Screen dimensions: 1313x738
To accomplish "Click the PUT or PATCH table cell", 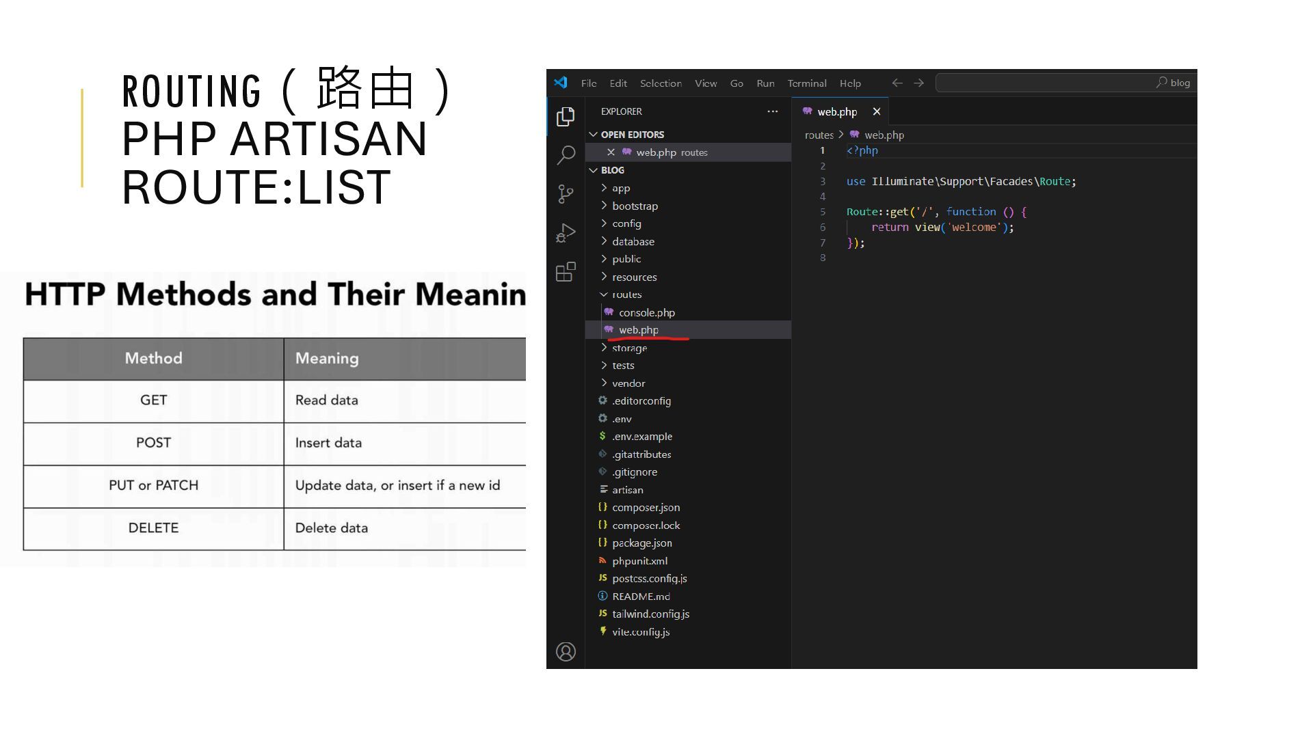I will [x=154, y=486].
